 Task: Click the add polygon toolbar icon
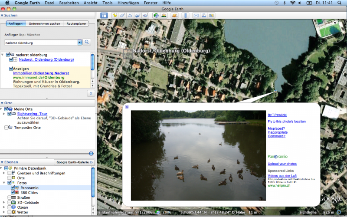[123, 16]
